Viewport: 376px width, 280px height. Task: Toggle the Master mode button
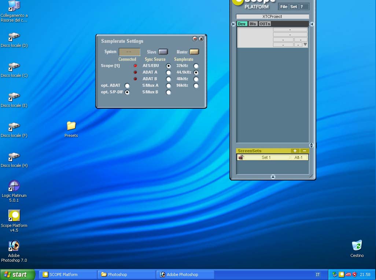194,52
